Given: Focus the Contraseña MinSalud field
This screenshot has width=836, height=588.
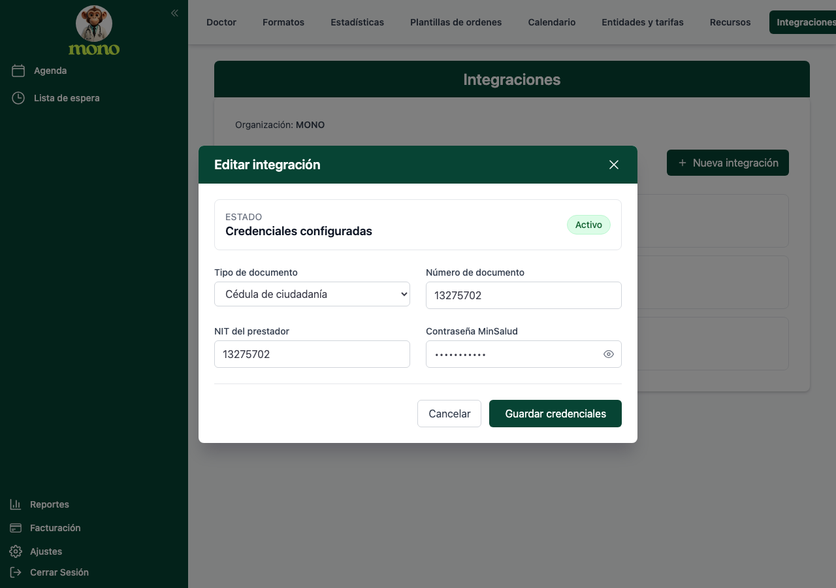Looking at the screenshot, I should (524, 354).
